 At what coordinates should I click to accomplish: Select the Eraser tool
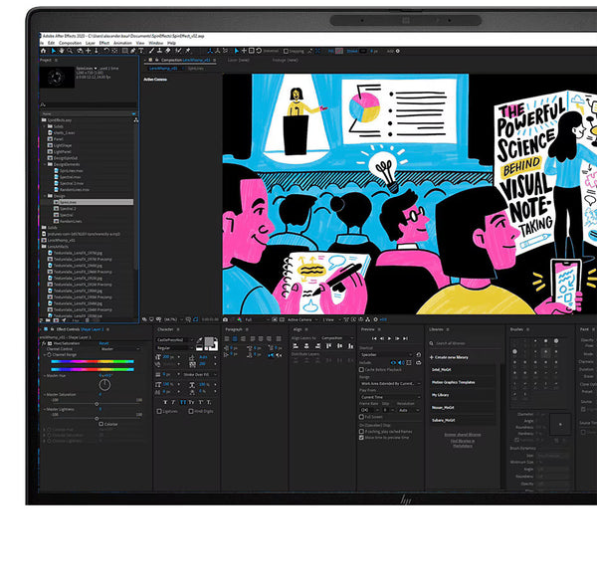(168, 51)
